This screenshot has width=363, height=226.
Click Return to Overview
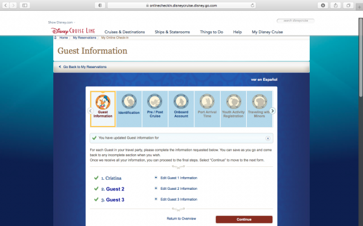tap(181, 218)
